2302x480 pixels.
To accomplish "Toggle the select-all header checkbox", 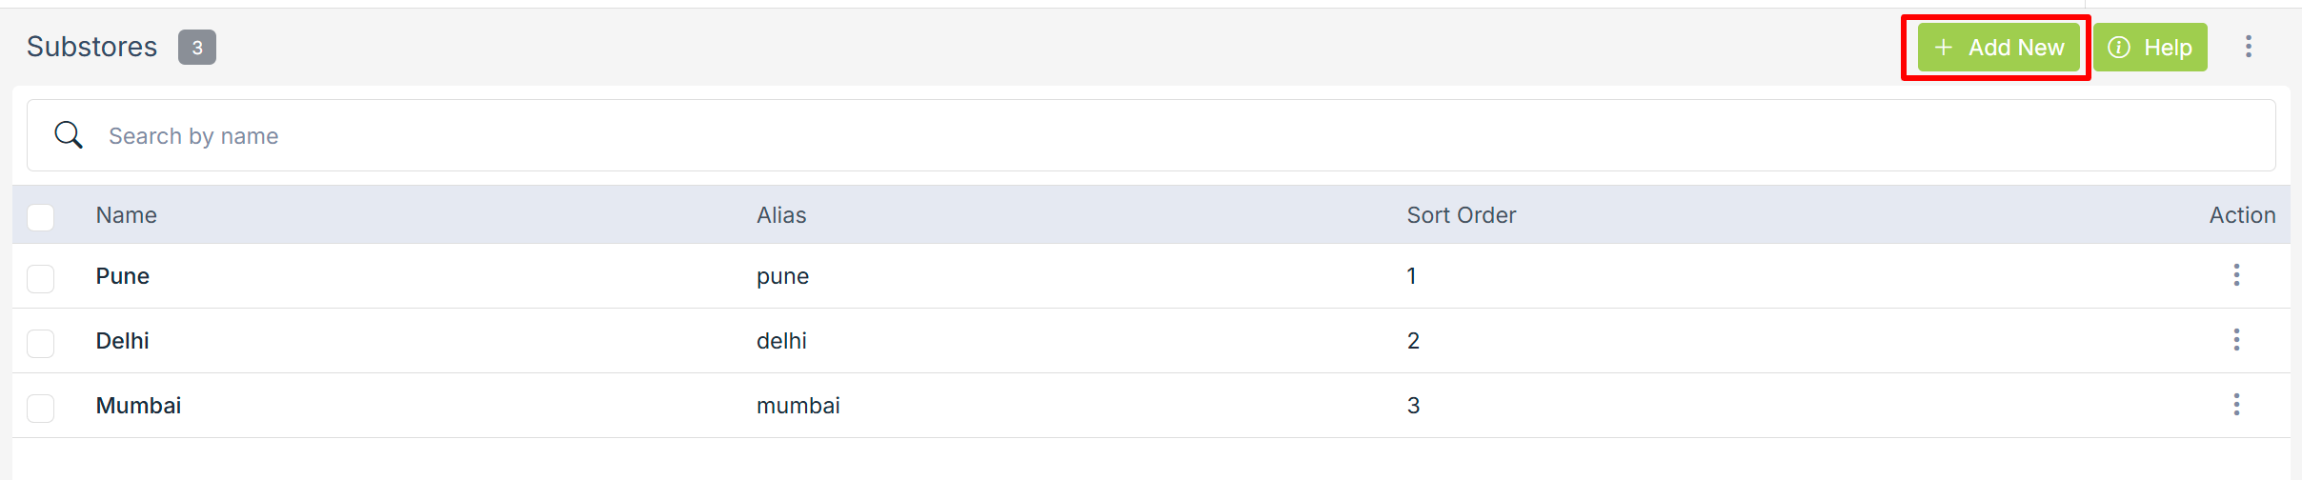I will (x=41, y=217).
